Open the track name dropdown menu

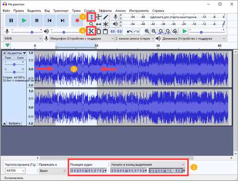point(16,53)
